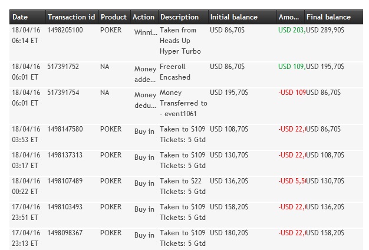This screenshot has width=369, height=250.
Task: Click the Transaction id column header
Action: point(71,17)
